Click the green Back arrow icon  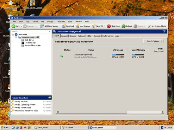pos(13,26)
